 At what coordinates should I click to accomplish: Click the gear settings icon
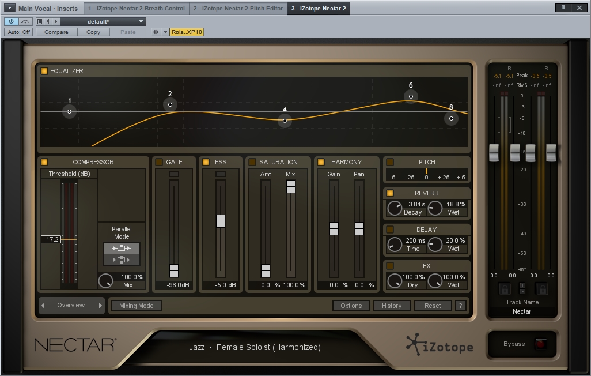pos(156,32)
